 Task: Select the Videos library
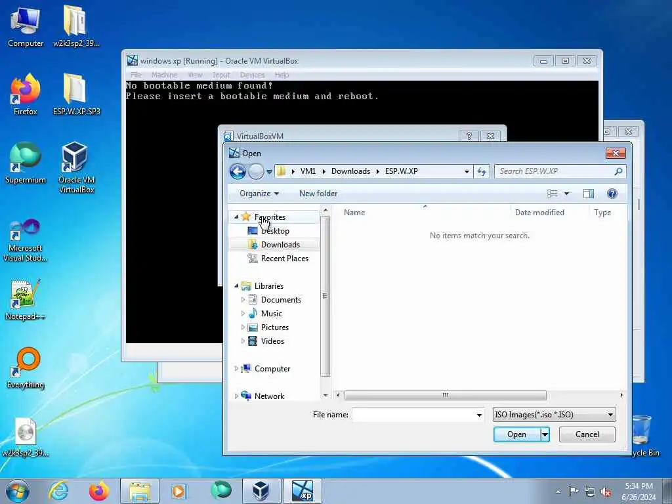click(x=272, y=341)
